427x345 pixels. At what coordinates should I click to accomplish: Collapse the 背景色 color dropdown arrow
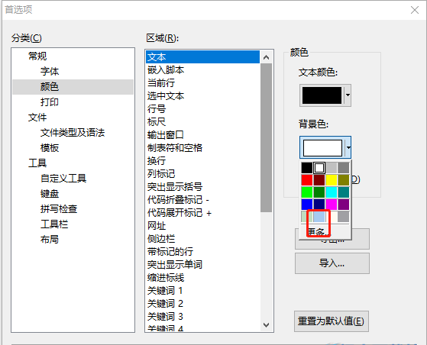[348, 148]
